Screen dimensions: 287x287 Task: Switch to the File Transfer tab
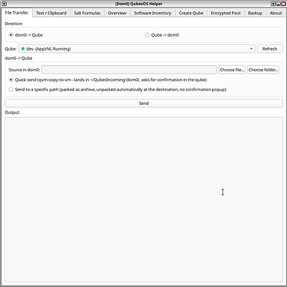17,13
